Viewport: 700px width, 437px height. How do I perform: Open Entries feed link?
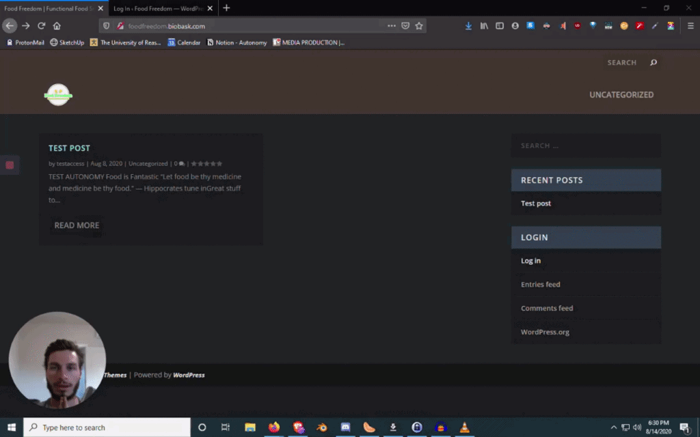pyautogui.click(x=540, y=285)
